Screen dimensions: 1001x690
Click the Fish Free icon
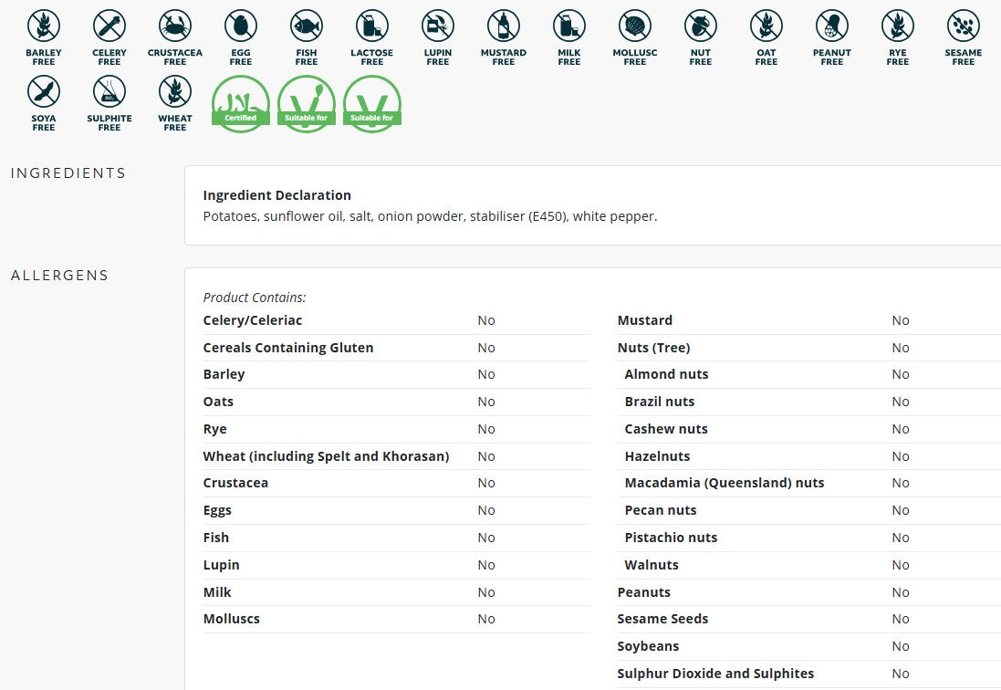(x=307, y=26)
